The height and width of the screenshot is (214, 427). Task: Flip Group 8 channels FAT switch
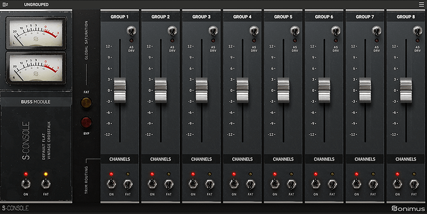coord(414,184)
